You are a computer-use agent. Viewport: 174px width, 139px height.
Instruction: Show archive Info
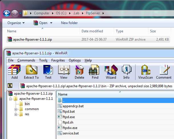point(126,70)
